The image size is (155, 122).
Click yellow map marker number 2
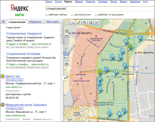pyautogui.click(x=130, y=46)
